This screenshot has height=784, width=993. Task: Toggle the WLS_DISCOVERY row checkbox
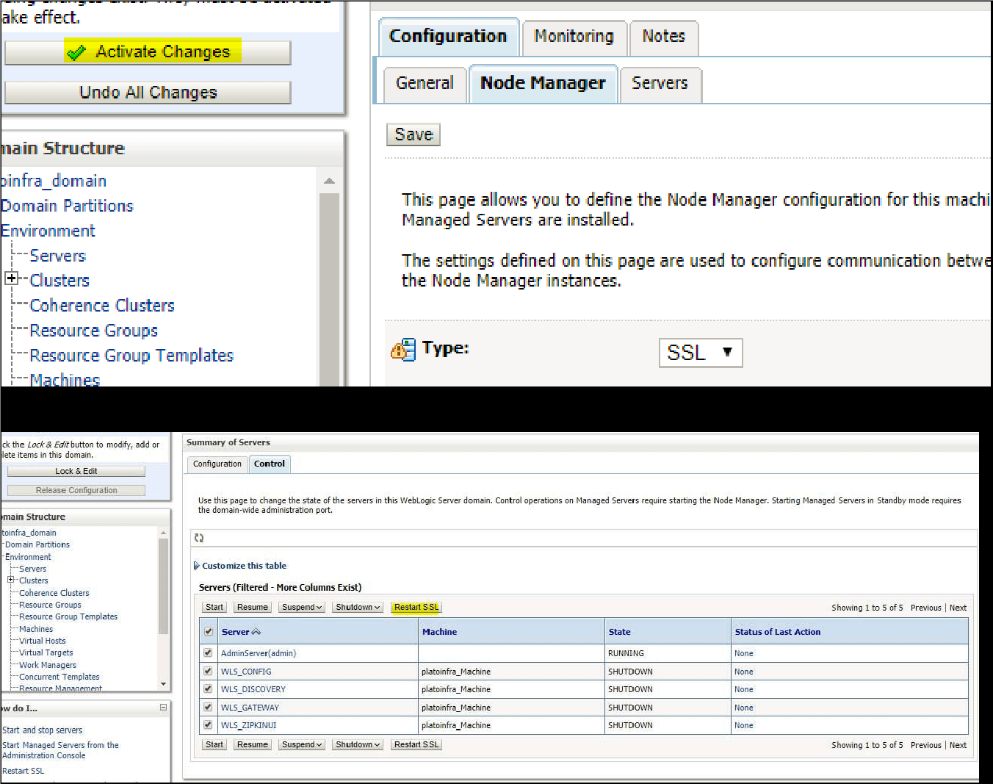click(x=208, y=688)
